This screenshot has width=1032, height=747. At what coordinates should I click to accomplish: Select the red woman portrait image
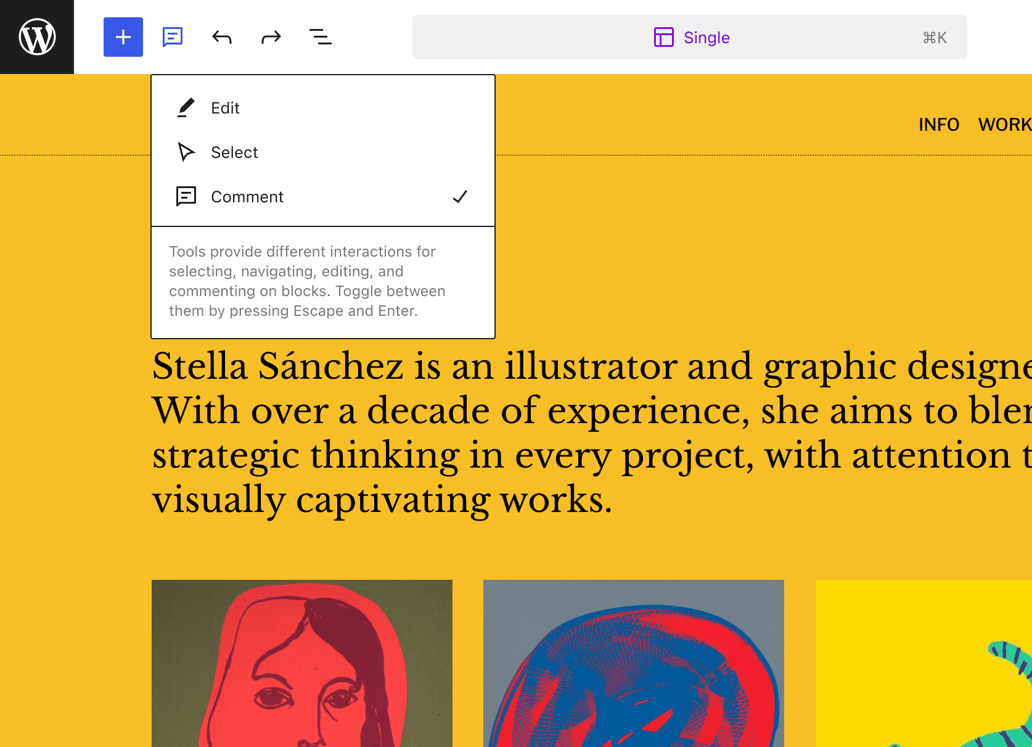coord(302,663)
